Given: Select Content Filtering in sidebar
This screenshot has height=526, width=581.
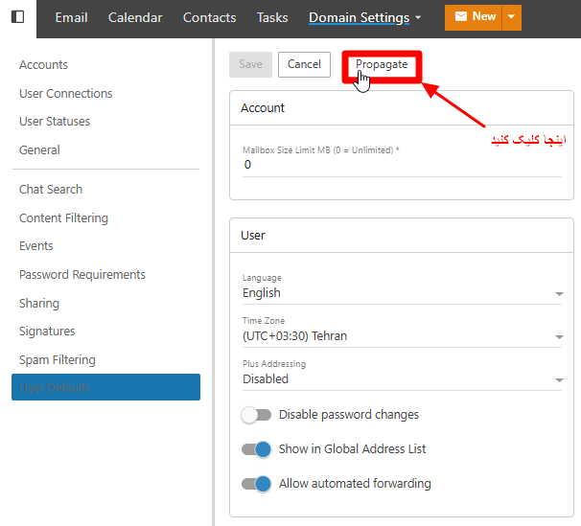Looking at the screenshot, I should coord(63,218).
